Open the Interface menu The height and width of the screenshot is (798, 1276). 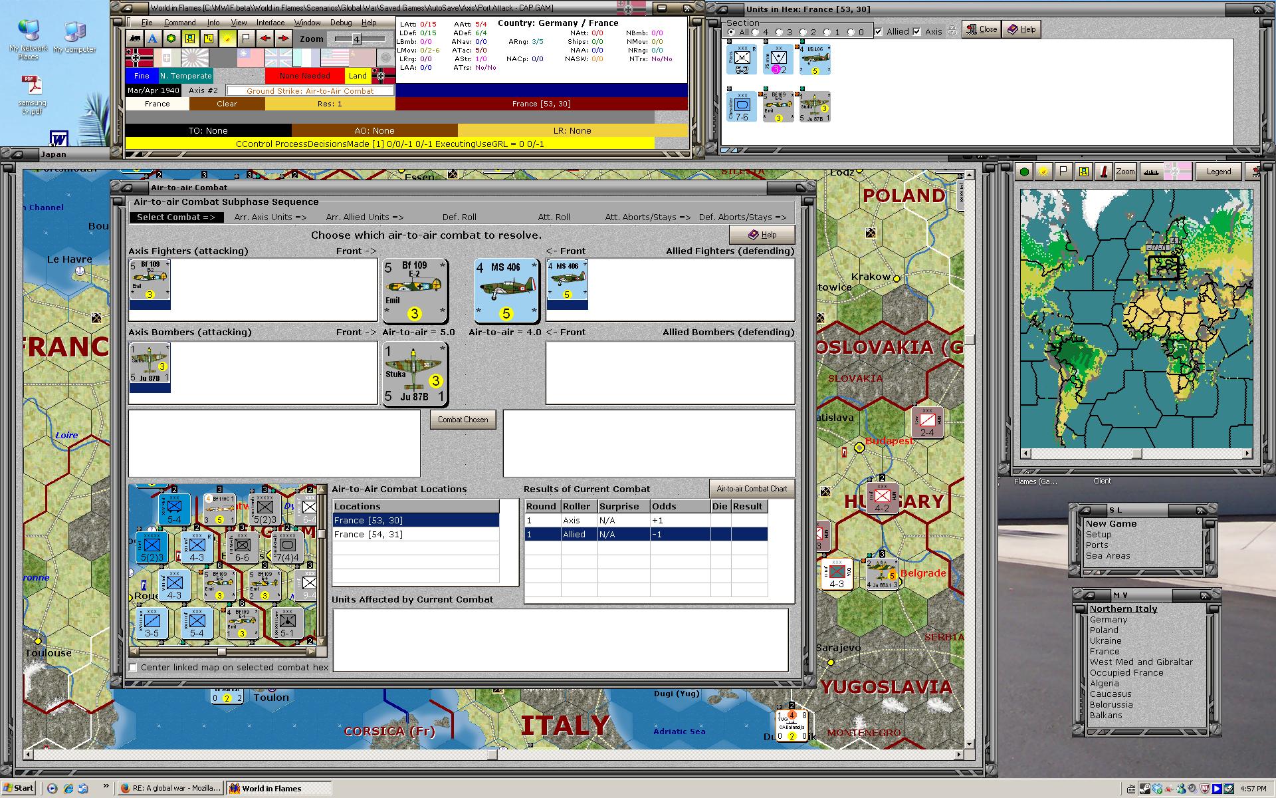click(270, 23)
